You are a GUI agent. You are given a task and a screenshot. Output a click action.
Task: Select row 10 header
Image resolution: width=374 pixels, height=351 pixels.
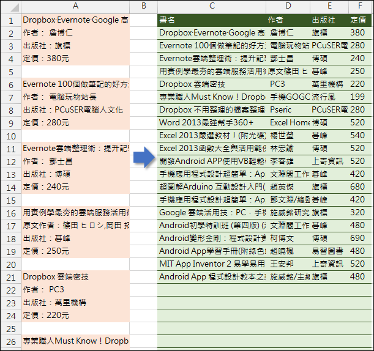coord(11,136)
